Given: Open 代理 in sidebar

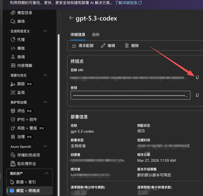Looking at the screenshot, I should tap(21, 39).
